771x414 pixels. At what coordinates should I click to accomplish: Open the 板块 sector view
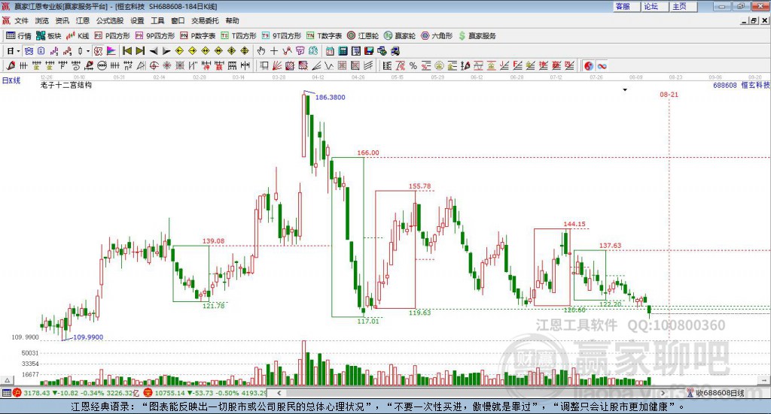coord(48,36)
